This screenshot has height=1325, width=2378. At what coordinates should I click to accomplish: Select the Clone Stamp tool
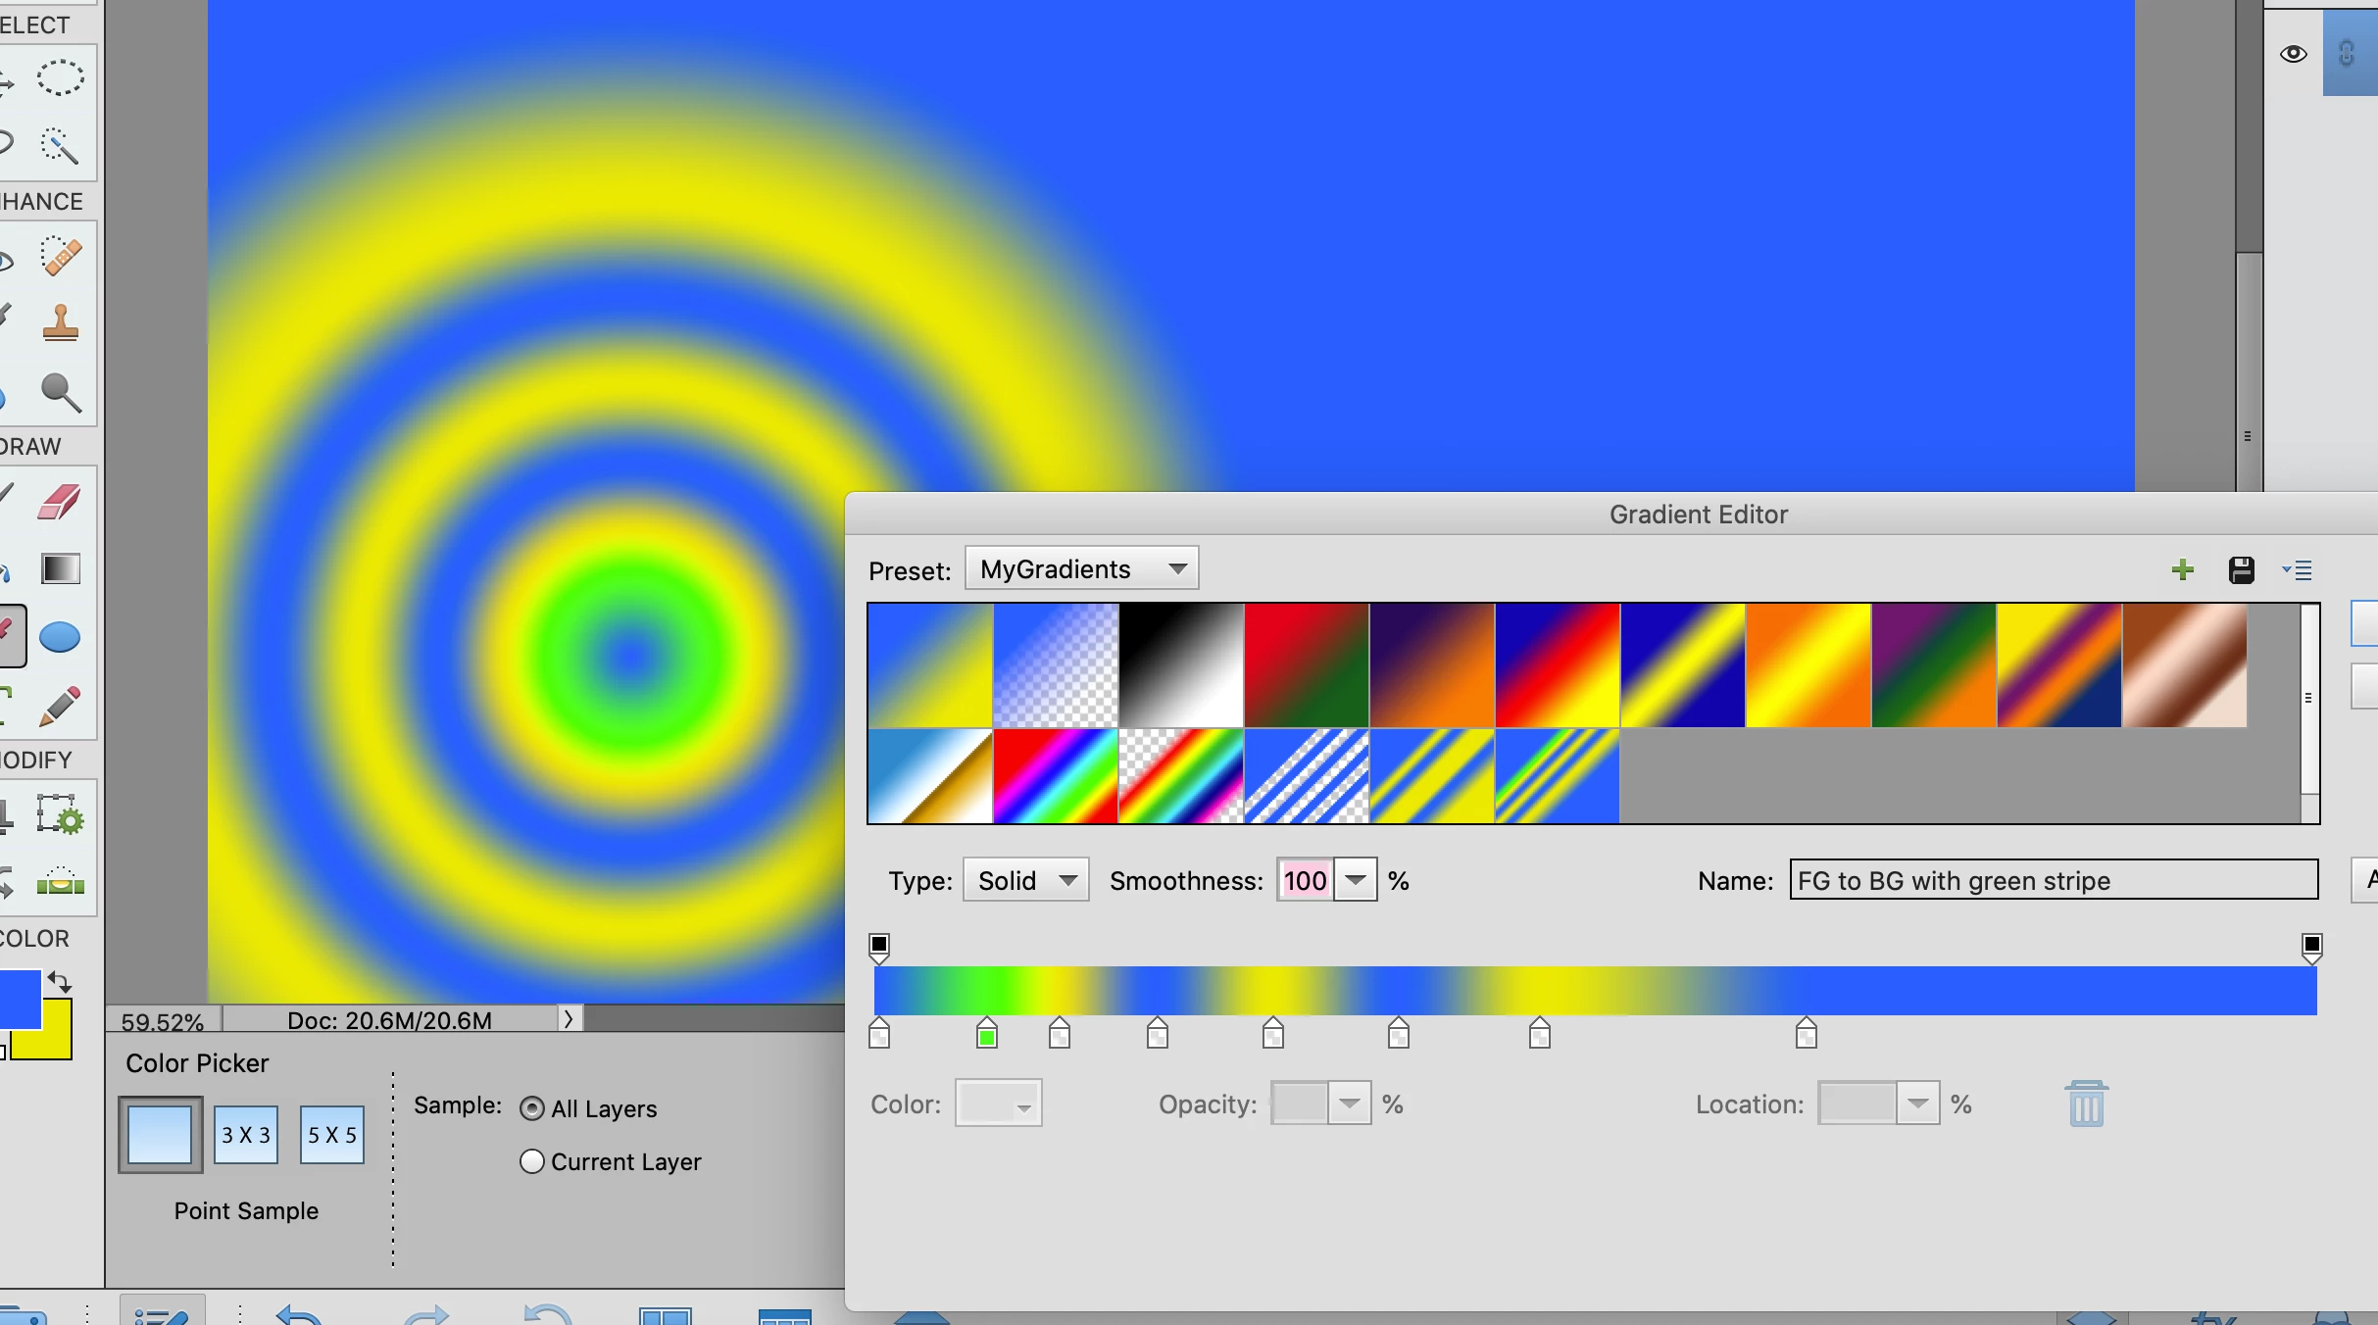coord(60,323)
